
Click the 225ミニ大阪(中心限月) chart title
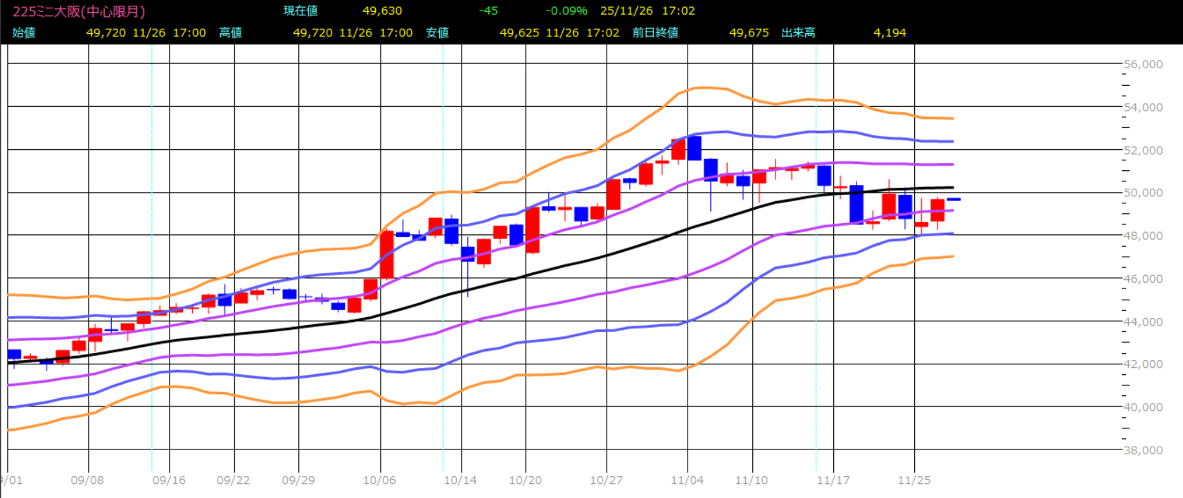tap(79, 11)
